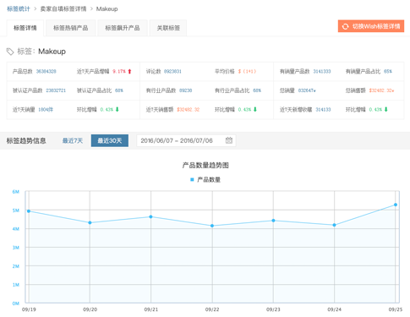Switch to the 标签详情 tab
410x317 pixels.
point(25,28)
